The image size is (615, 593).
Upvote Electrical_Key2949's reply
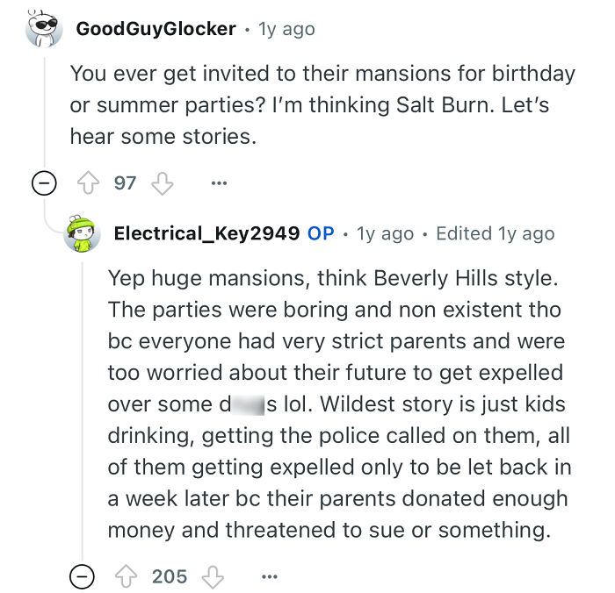127,575
